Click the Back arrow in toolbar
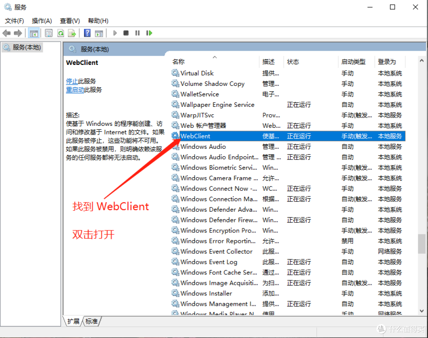Image resolution: width=428 pixels, height=338 pixels. click(6, 33)
